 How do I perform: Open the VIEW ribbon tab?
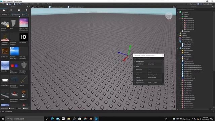[43, 4]
